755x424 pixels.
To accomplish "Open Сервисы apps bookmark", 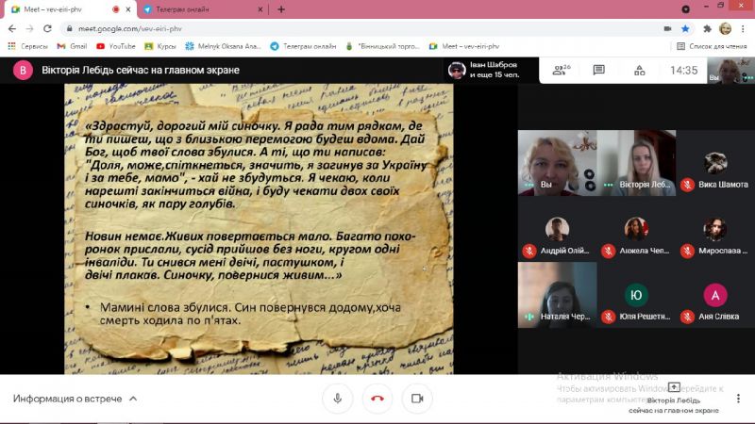I will coord(28,46).
